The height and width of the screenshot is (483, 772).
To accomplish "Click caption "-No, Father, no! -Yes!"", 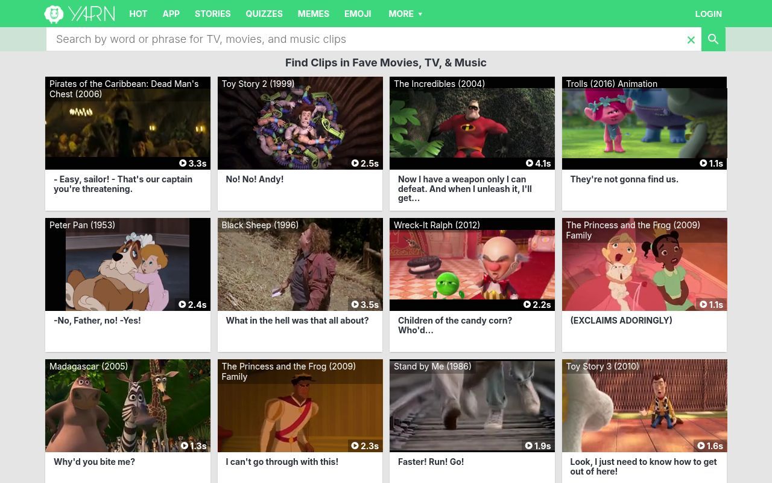I will click(x=97, y=321).
